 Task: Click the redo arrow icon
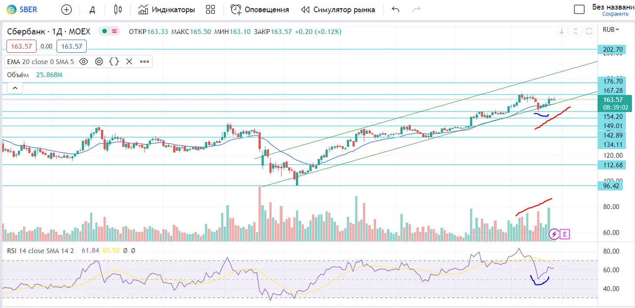416,10
